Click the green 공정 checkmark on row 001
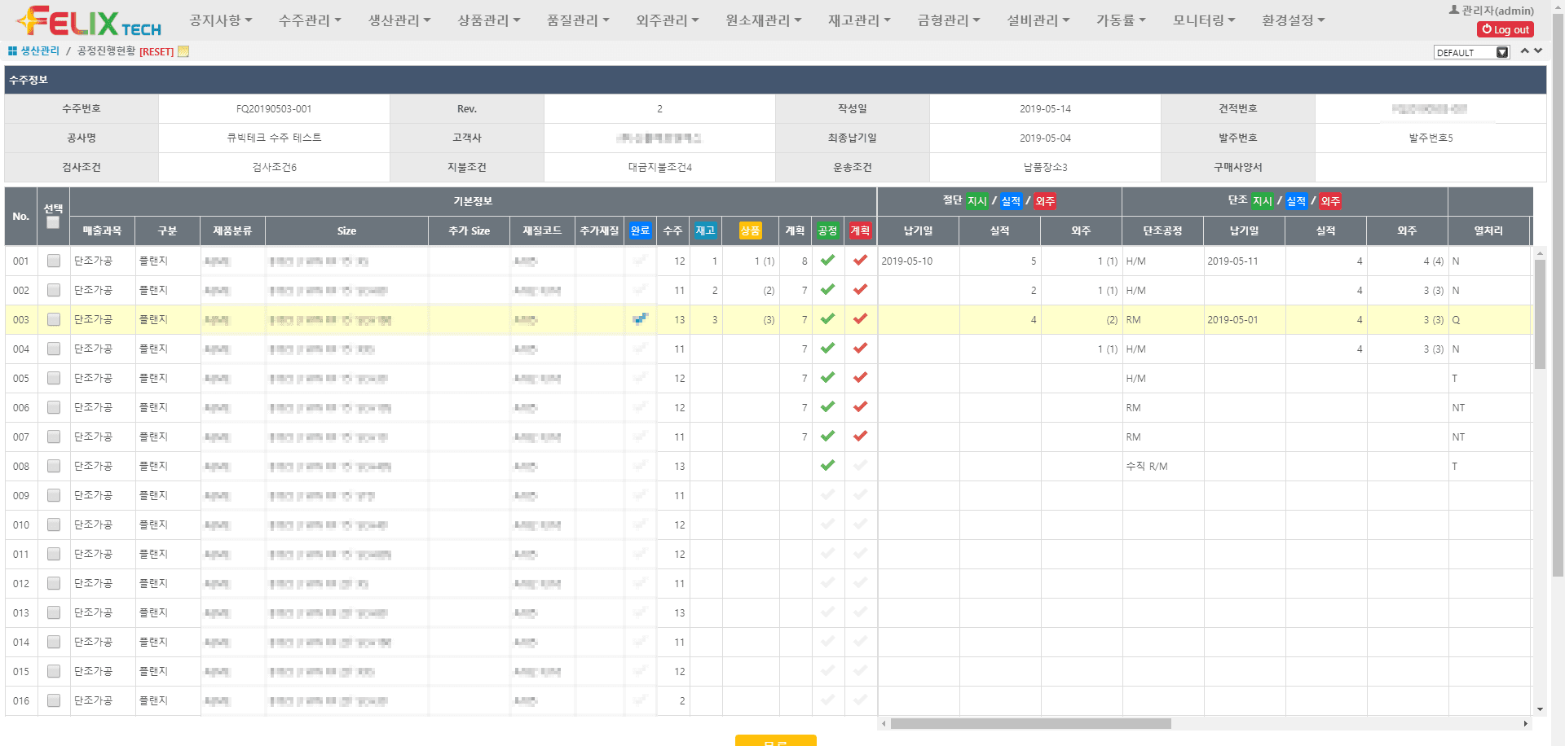Viewport: 1565px width, 746px height. [827, 261]
